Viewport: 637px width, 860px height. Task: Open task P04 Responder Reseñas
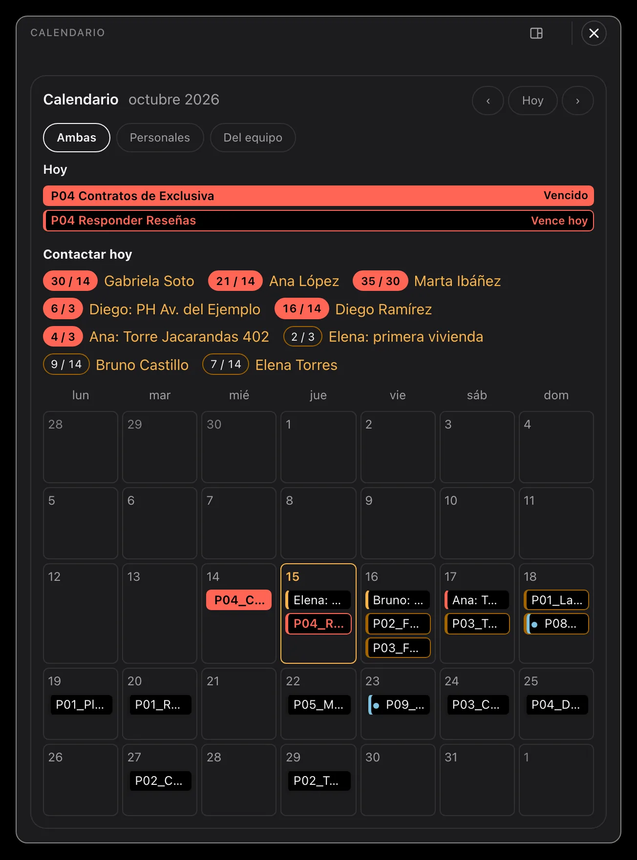point(318,221)
